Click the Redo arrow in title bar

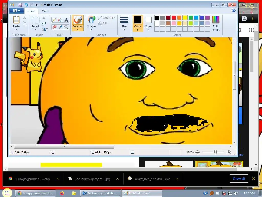31,5
